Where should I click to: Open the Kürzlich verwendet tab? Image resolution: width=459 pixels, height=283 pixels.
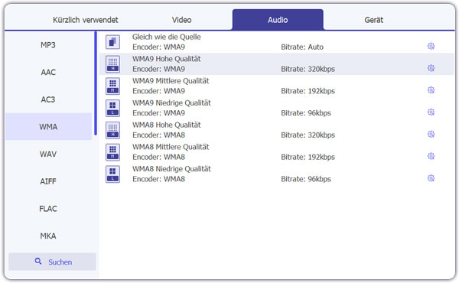click(85, 20)
